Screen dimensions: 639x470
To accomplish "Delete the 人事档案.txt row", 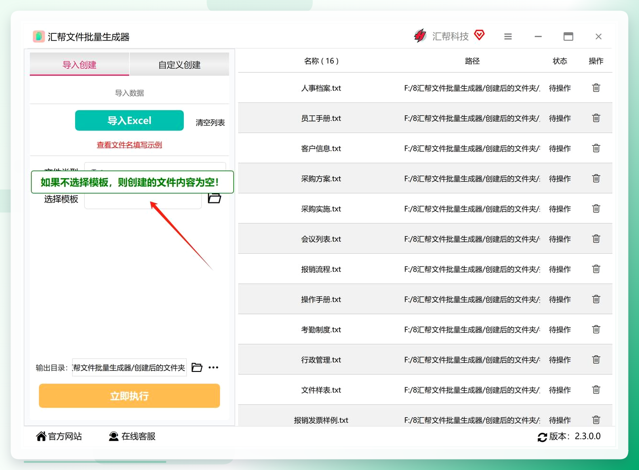I will click(x=596, y=88).
